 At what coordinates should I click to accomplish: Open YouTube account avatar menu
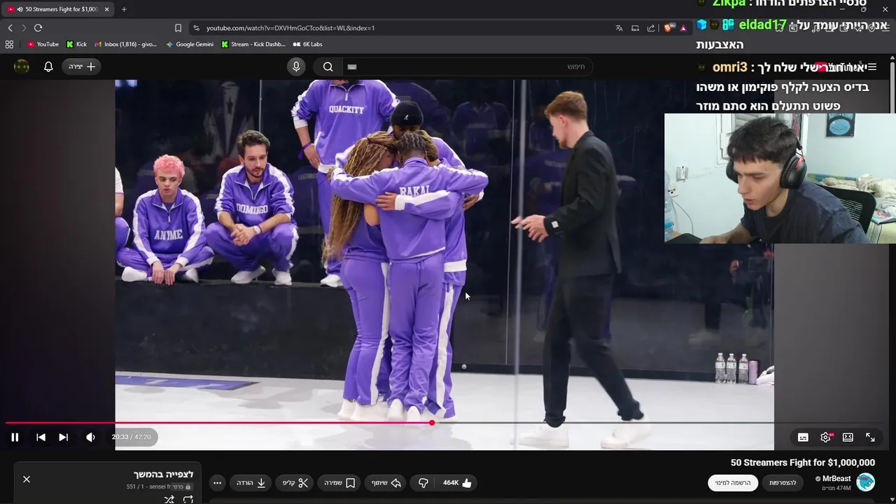(x=22, y=66)
